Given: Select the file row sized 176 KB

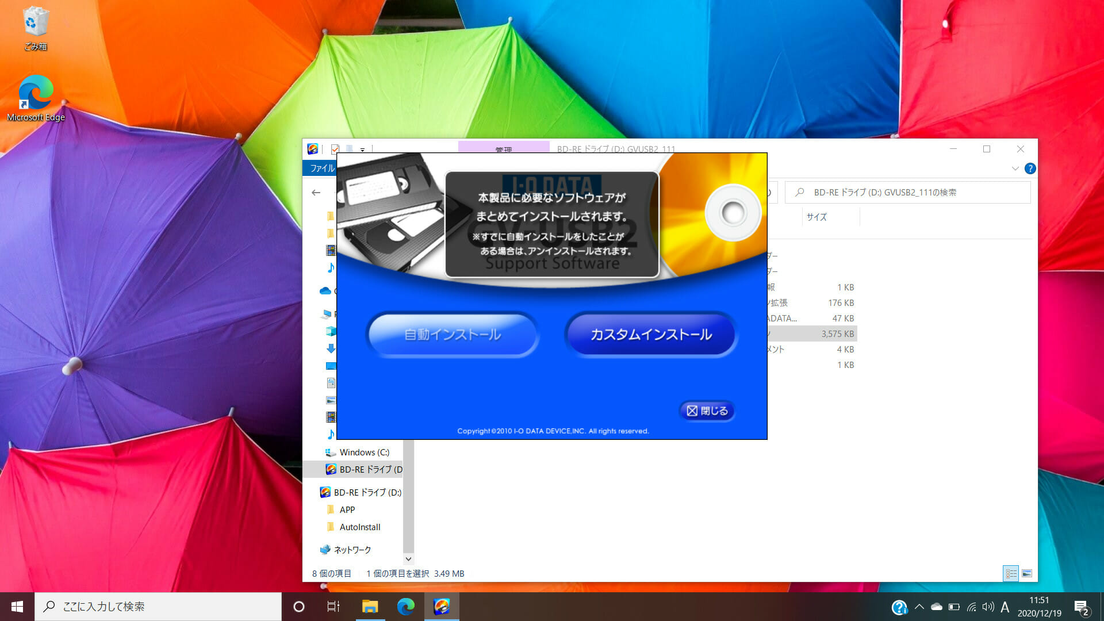Looking at the screenshot, I should (812, 302).
